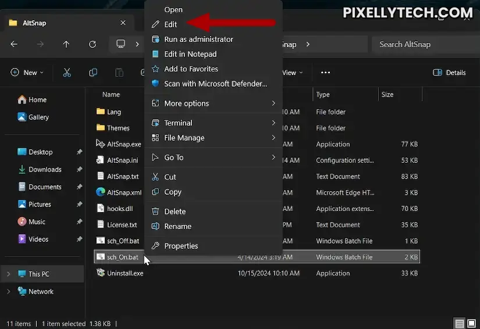Viewport: 480px width, 329px height.
Task: Choose Open from the context menu
Action: click(214, 10)
